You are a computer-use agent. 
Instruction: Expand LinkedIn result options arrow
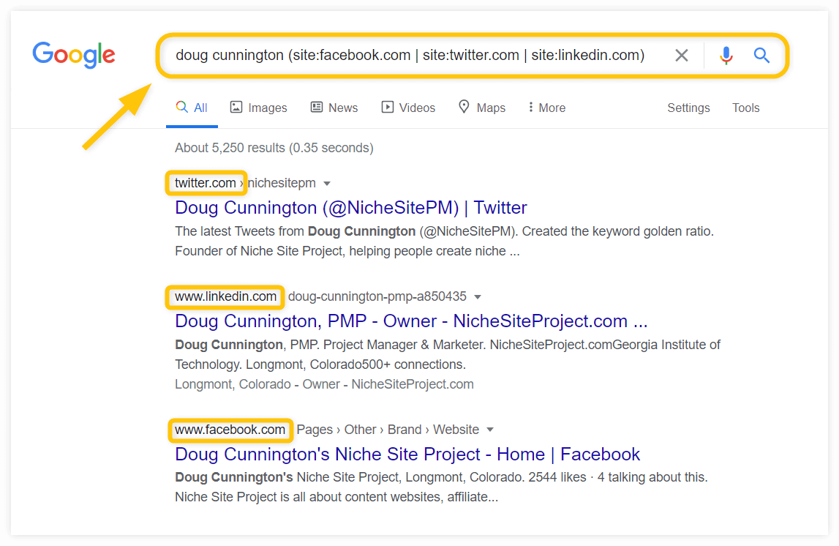(478, 297)
